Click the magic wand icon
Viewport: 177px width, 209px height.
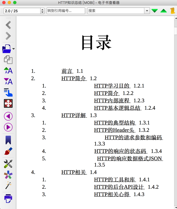coord(8,185)
